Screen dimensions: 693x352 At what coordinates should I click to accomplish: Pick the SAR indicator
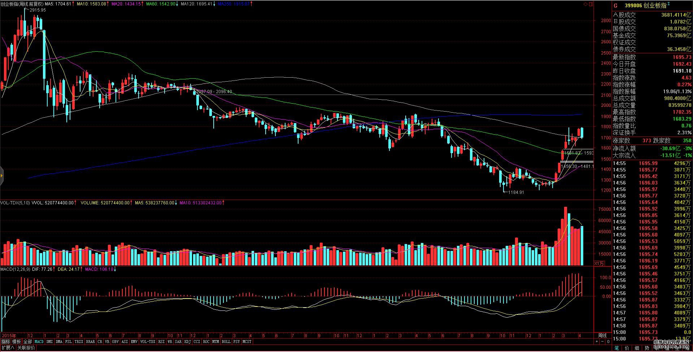coord(178,342)
